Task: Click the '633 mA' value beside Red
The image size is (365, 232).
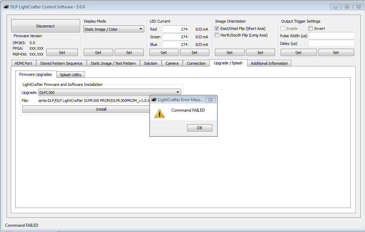Action: pyautogui.click(x=202, y=29)
